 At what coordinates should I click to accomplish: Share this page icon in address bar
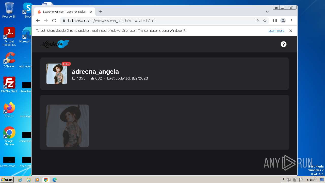coord(257,21)
